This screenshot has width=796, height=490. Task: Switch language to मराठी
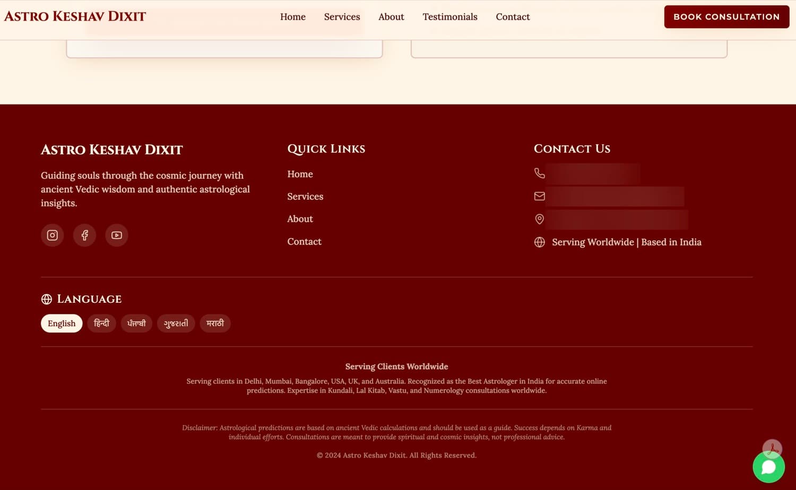pyautogui.click(x=215, y=323)
